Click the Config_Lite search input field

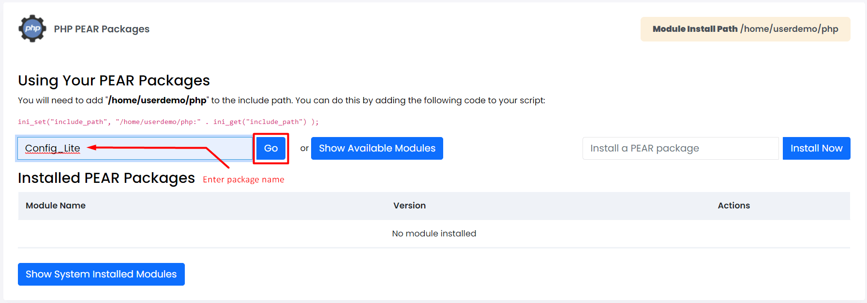pyautogui.click(x=135, y=148)
